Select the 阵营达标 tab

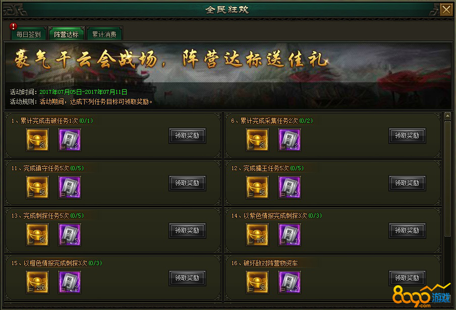[66, 34]
